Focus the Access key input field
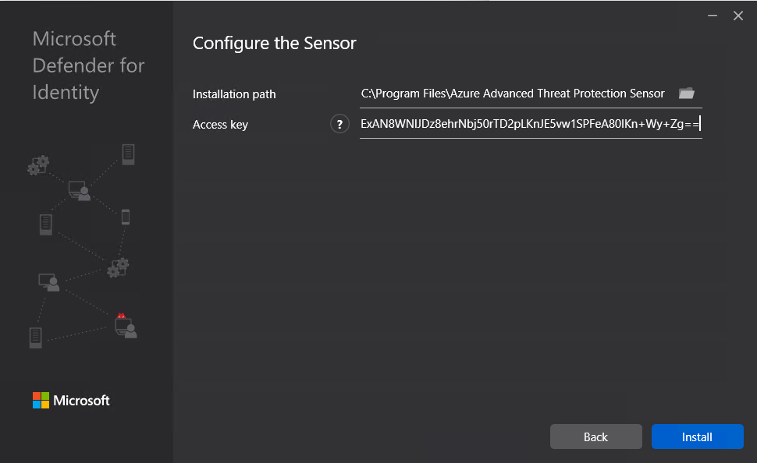Image resolution: width=757 pixels, height=463 pixels. (x=530, y=123)
